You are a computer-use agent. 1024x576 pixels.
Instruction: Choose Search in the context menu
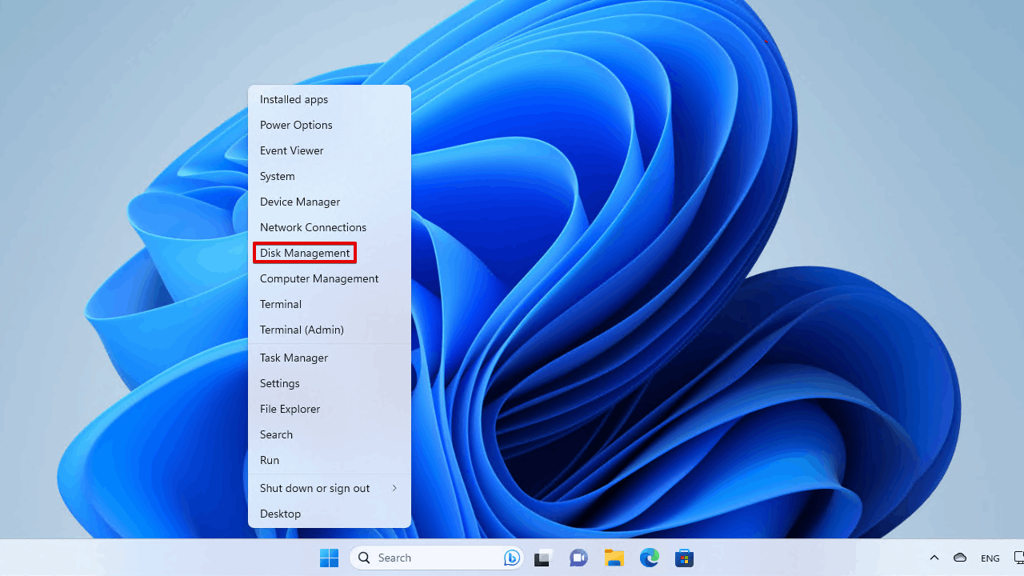(x=330, y=434)
